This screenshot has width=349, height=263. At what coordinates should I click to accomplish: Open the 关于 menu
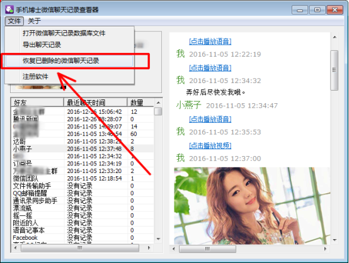point(34,21)
